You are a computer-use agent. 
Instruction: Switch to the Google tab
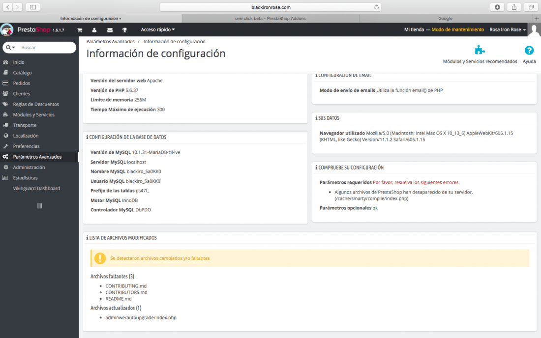pyautogui.click(x=446, y=18)
